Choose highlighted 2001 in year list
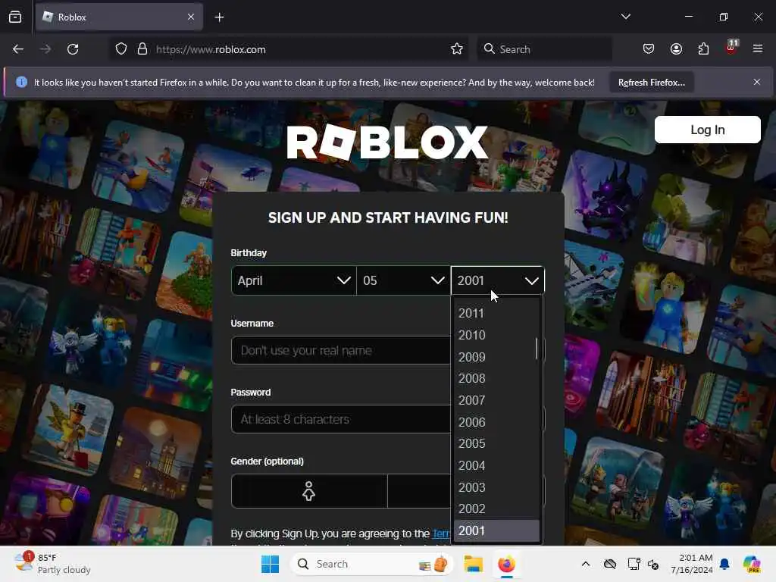 coord(496,530)
